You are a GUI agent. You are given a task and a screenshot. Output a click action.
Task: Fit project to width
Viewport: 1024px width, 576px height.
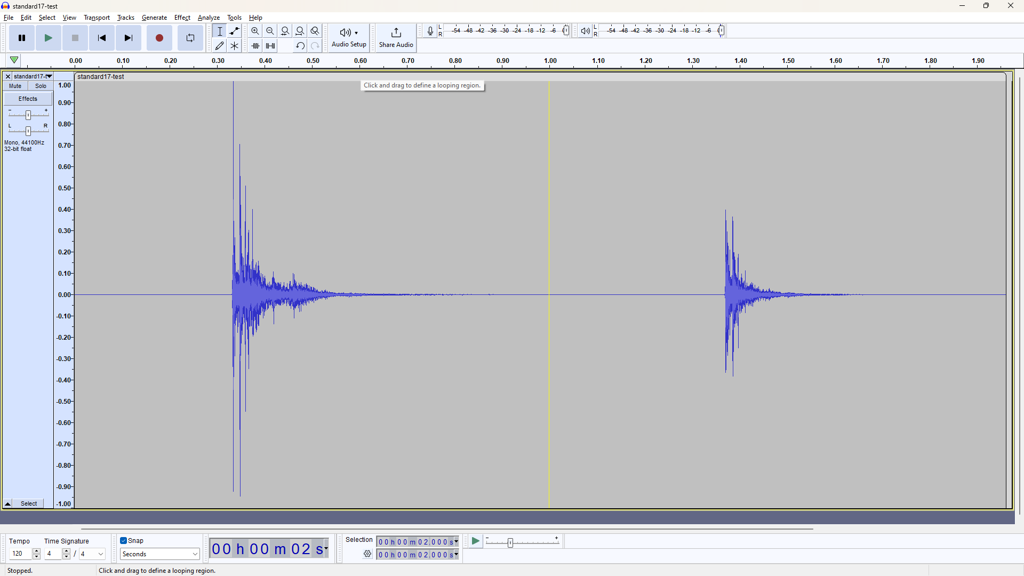pos(300,31)
